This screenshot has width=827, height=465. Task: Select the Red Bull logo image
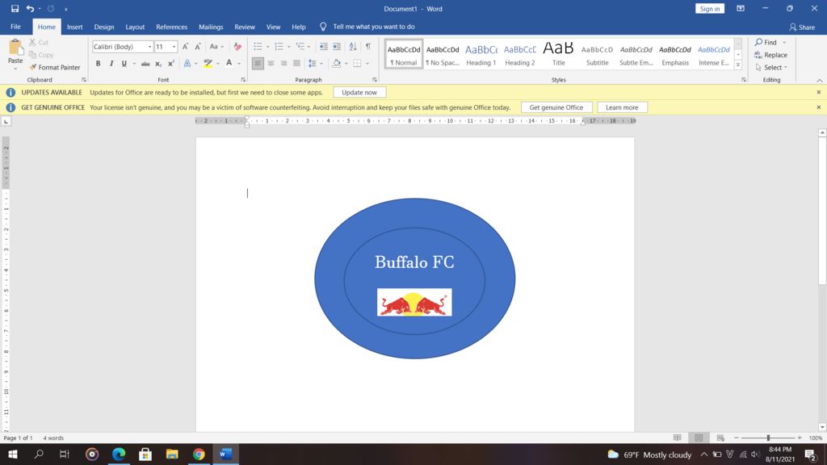414,302
